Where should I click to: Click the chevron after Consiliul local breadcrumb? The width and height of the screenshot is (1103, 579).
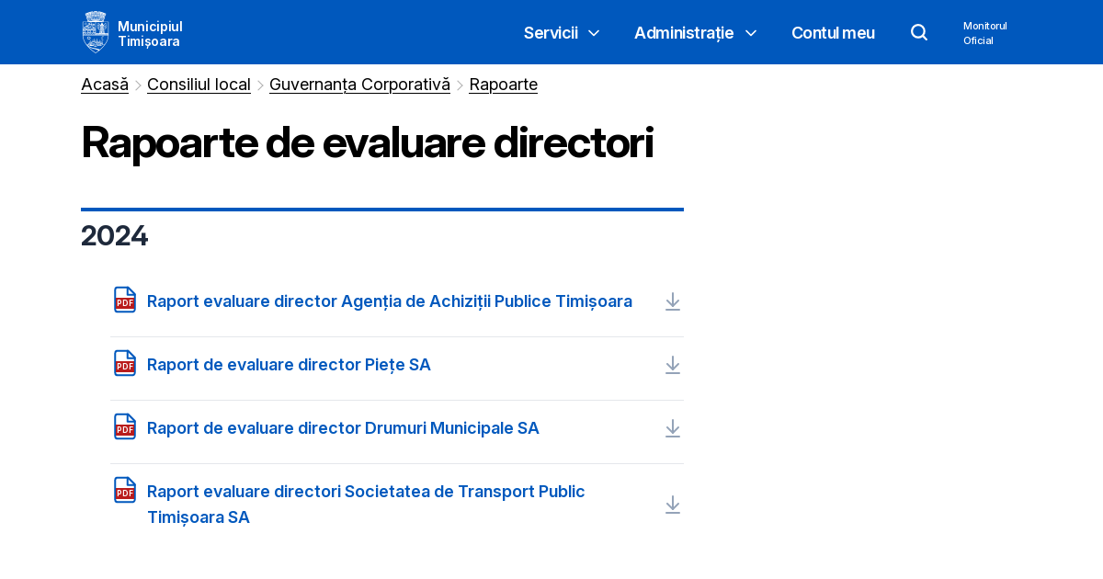(261, 84)
